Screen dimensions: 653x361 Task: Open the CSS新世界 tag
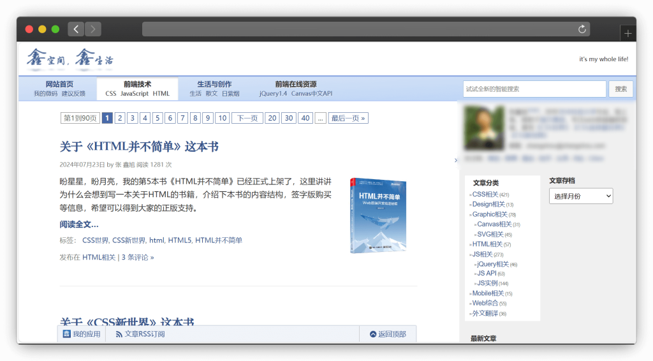point(129,240)
